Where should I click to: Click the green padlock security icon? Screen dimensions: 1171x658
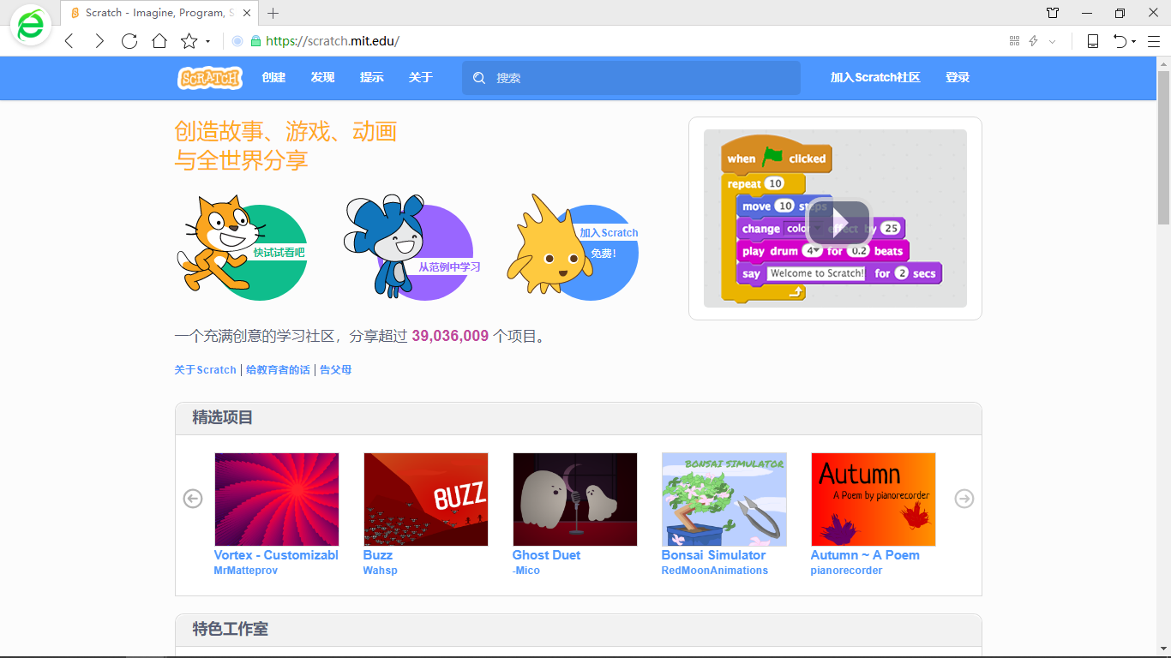point(255,41)
